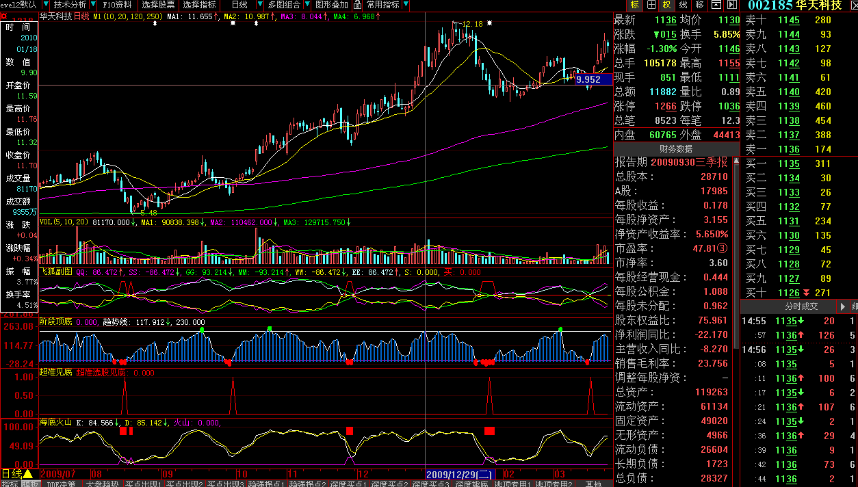Switch to the DDE决策 bottom tab

click(62, 483)
